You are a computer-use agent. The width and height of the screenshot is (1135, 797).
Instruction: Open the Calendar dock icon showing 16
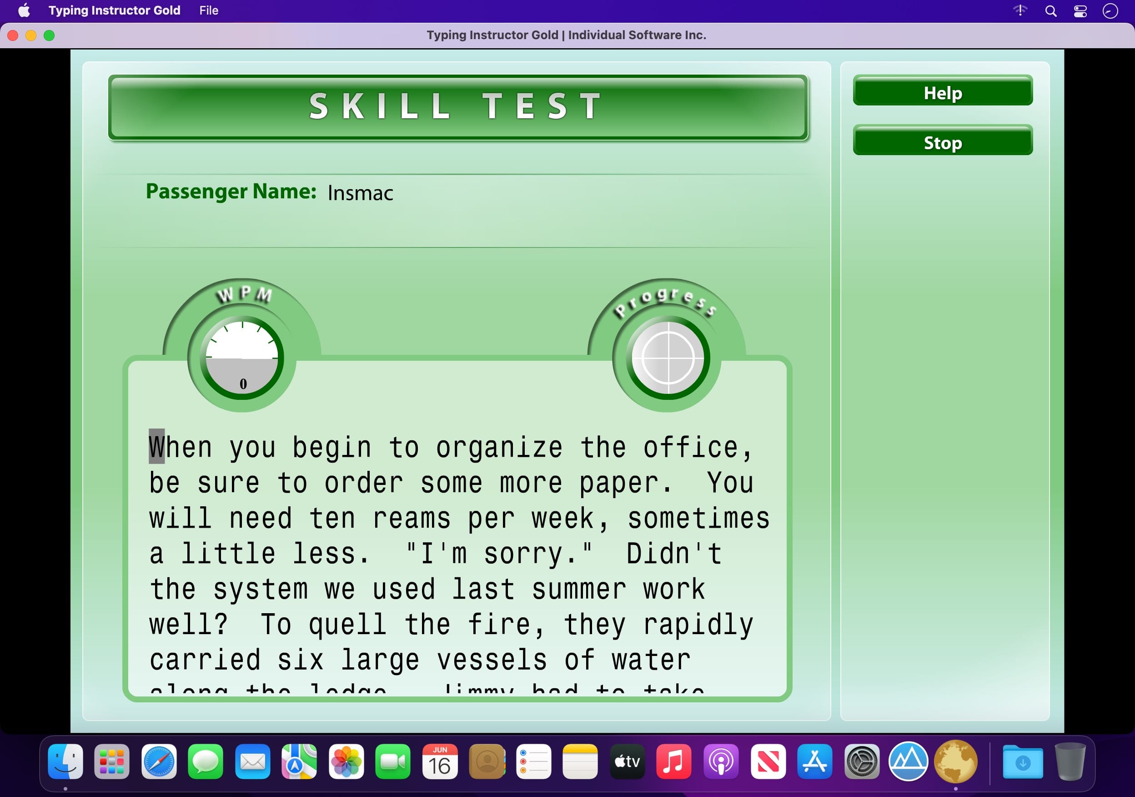pyautogui.click(x=439, y=761)
